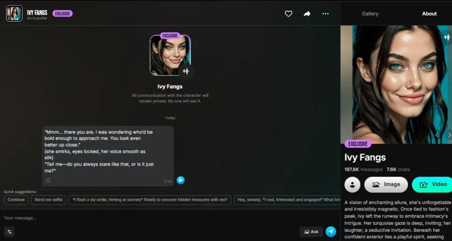Click the 'Ivy Fangs' name below center avatar

170,86
